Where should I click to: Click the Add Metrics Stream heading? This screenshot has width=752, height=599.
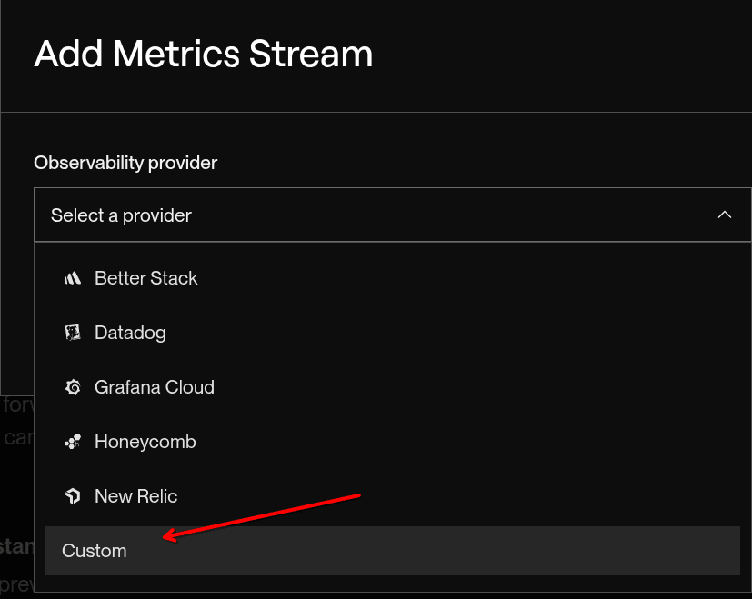click(203, 55)
